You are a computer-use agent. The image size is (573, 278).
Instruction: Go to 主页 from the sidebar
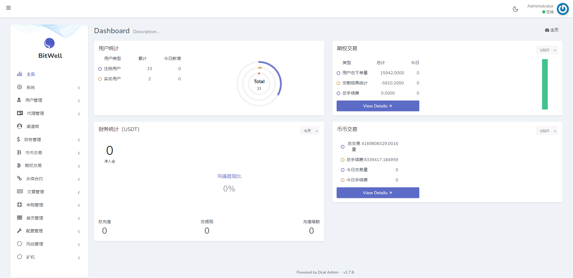[31, 74]
